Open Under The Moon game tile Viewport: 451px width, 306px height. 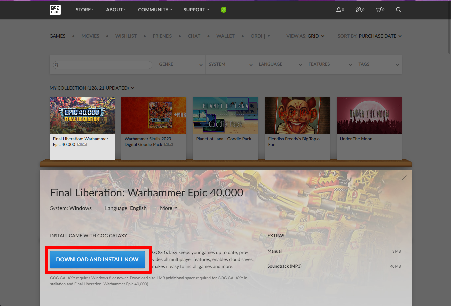click(x=369, y=128)
